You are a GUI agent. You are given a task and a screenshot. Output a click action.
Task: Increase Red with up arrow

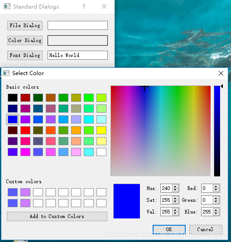tap(216, 187)
